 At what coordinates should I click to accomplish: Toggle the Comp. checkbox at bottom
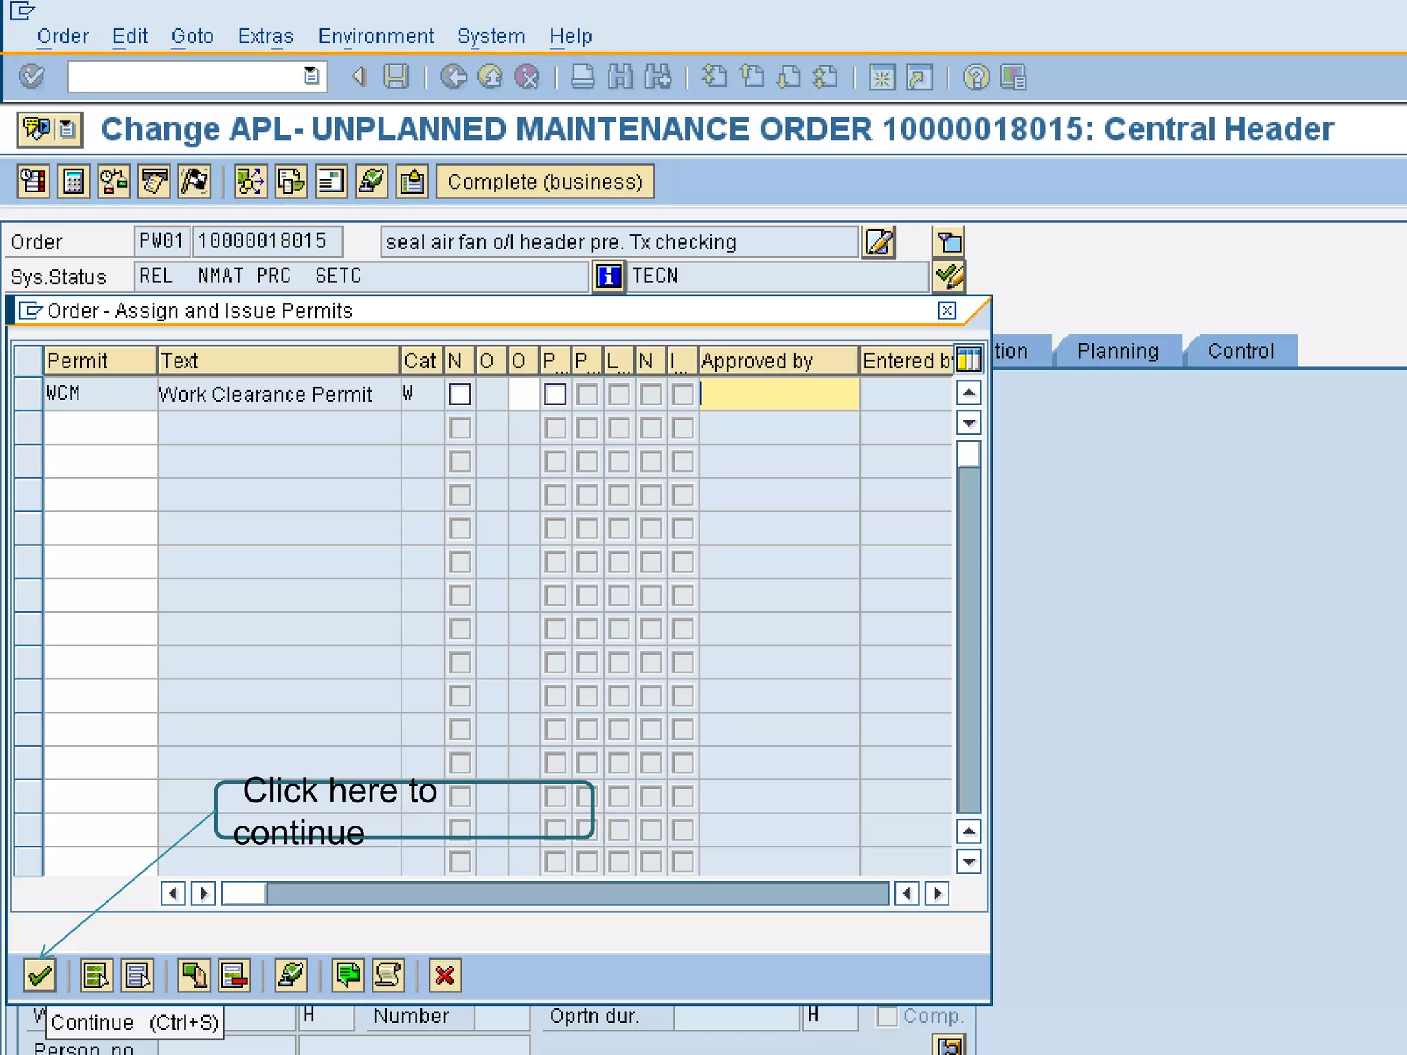[887, 1016]
